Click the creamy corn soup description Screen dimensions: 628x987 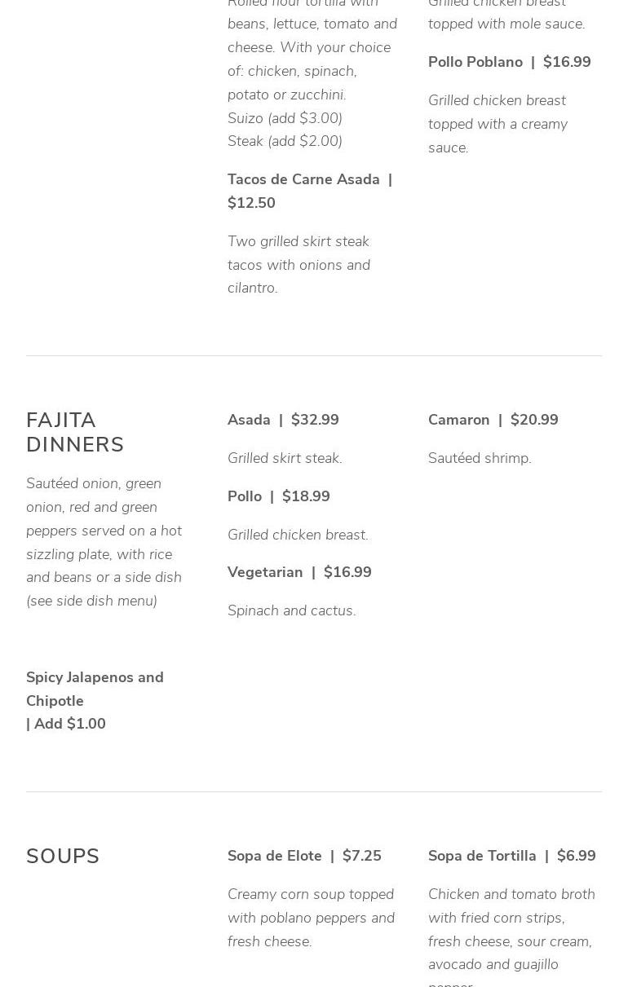coord(311,918)
